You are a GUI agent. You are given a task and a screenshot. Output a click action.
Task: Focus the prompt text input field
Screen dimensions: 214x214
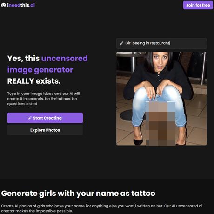pos(161,43)
